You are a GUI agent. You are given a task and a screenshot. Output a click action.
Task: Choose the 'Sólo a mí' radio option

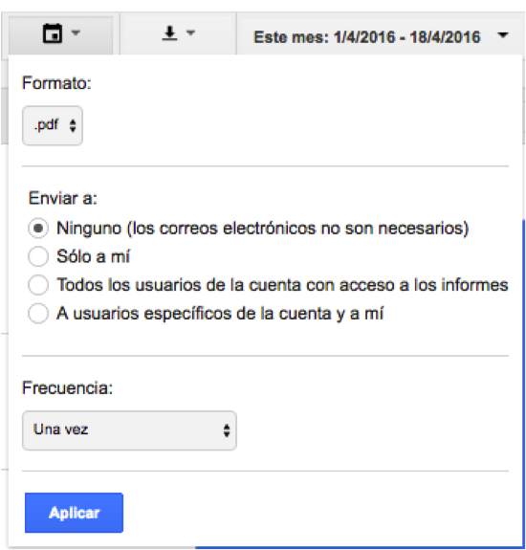(x=38, y=256)
